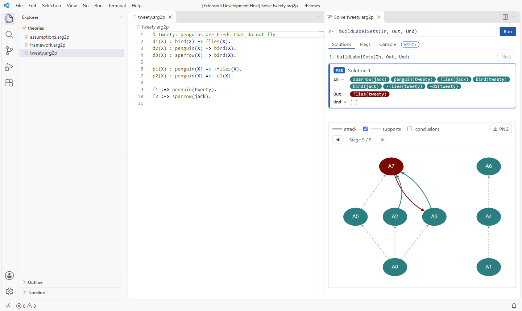This screenshot has width=522, height=311.
Task: Open the Terminal menu
Action: (117, 5)
